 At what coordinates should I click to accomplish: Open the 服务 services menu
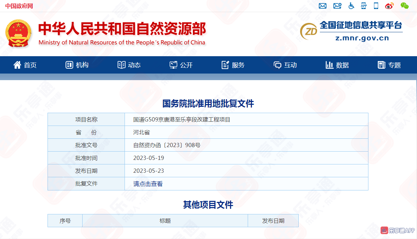coord(233,65)
